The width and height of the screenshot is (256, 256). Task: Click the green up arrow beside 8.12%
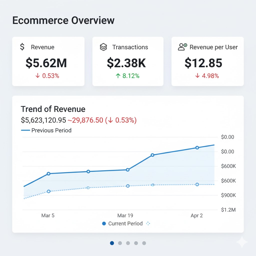(x=118, y=76)
